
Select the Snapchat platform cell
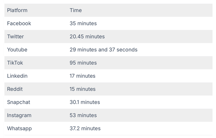[19, 102]
